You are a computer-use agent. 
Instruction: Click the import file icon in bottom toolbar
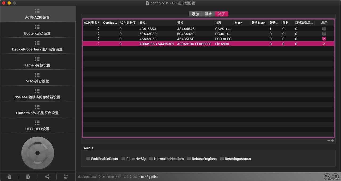tap(9, 176)
